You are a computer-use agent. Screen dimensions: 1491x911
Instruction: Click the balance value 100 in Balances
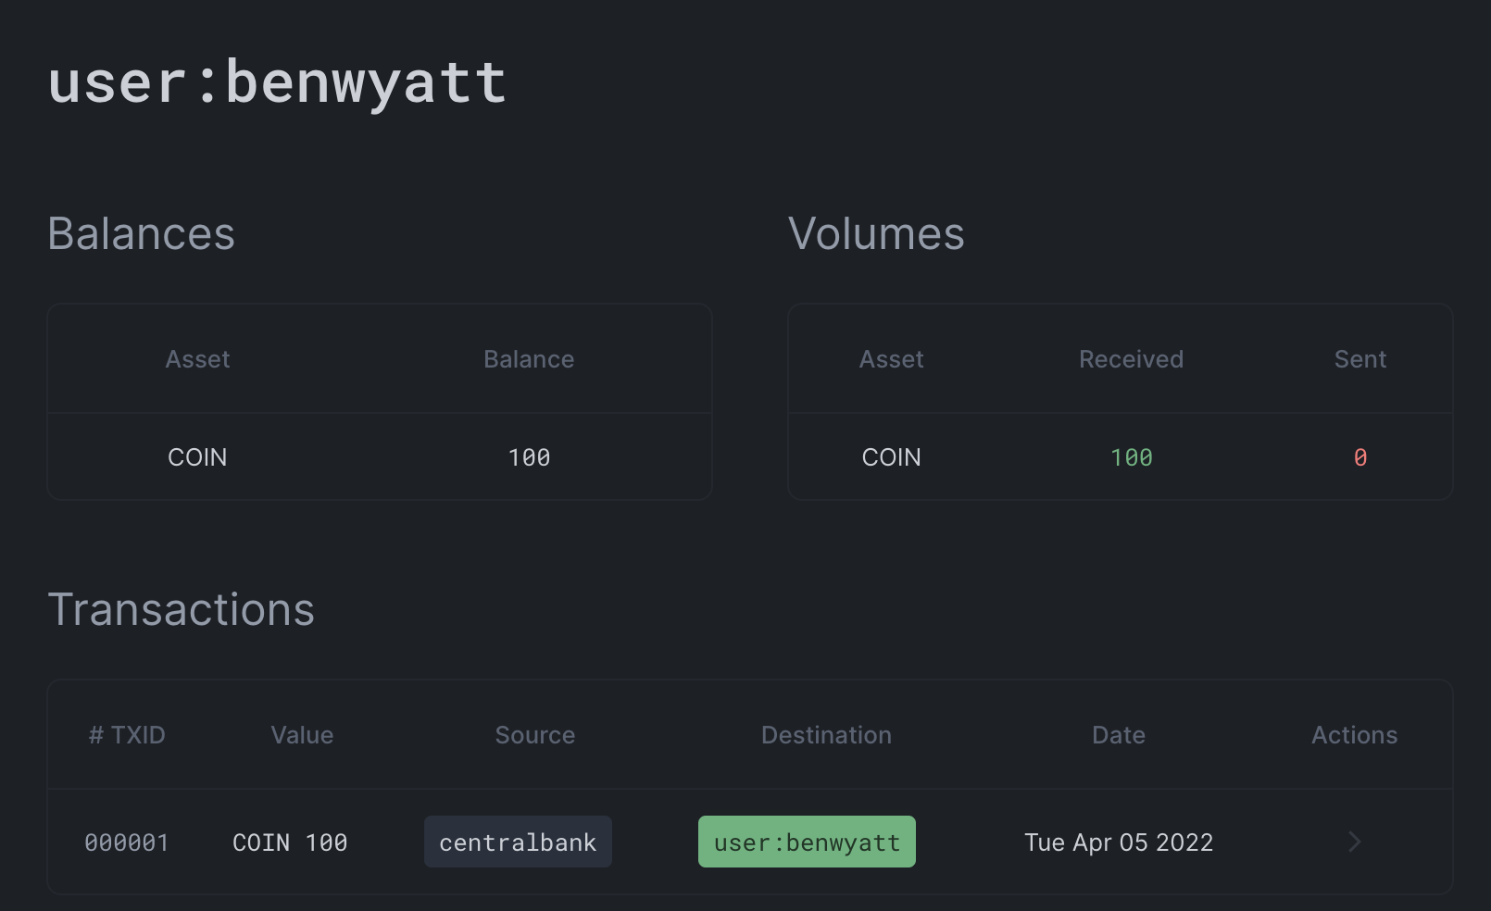coord(529,457)
